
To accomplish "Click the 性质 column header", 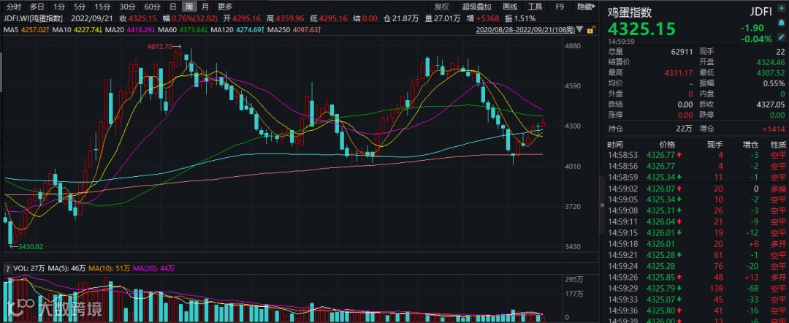I will 779,144.
